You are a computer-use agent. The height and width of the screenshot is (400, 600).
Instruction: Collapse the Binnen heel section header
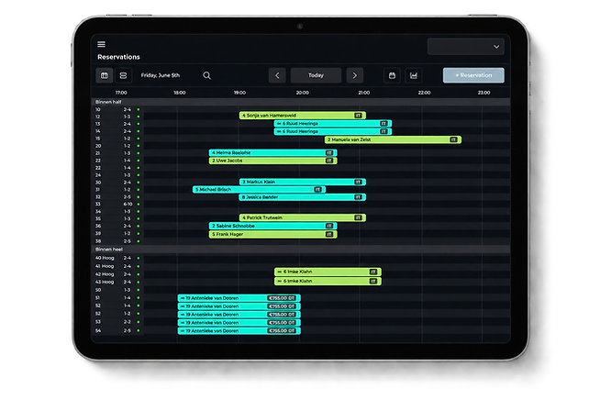[x=301, y=250]
